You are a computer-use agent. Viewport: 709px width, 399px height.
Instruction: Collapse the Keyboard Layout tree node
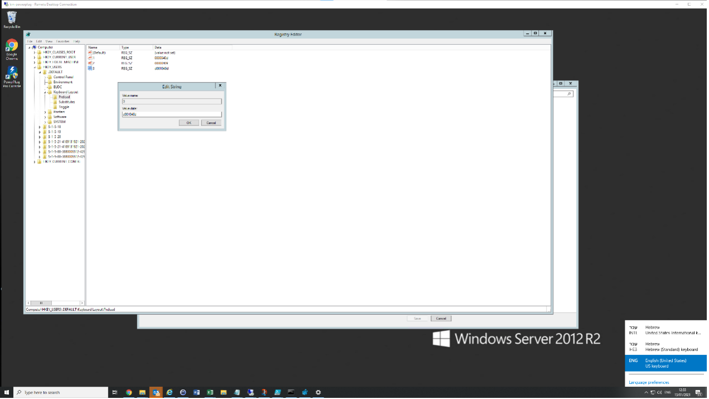click(45, 92)
